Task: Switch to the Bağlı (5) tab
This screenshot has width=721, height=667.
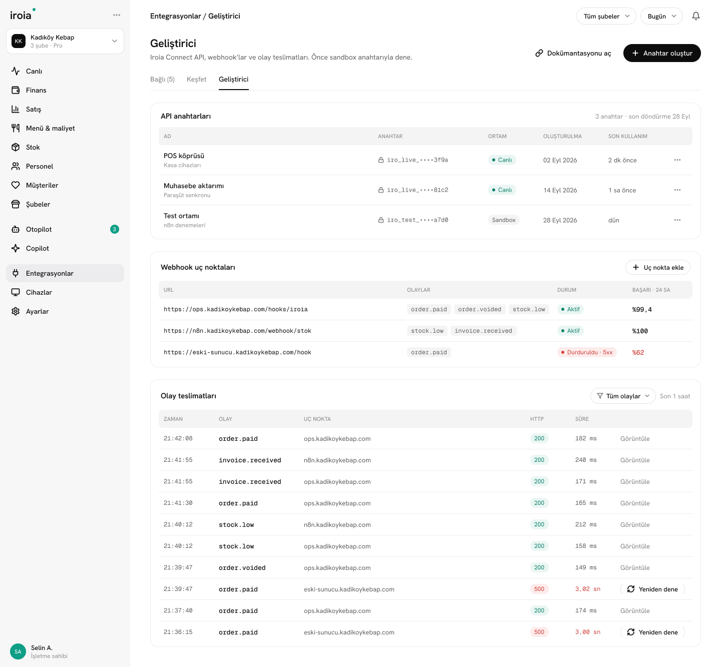Action: [x=162, y=79]
